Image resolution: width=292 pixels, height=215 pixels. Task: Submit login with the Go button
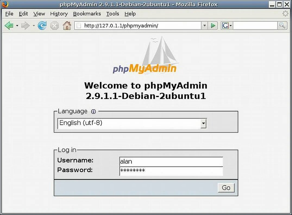point(226,188)
